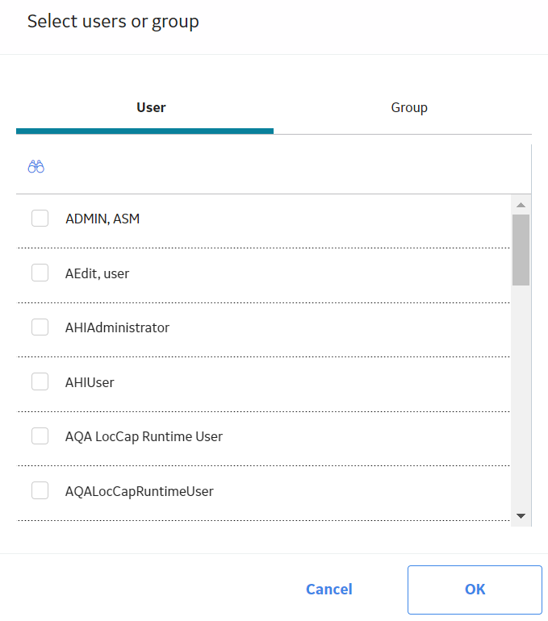Switch to the Group tab
Viewport: 548px width, 621px height.
click(409, 107)
